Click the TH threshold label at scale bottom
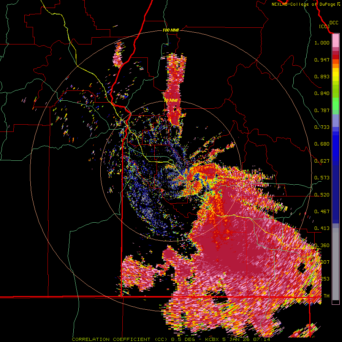 [x=326, y=296]
